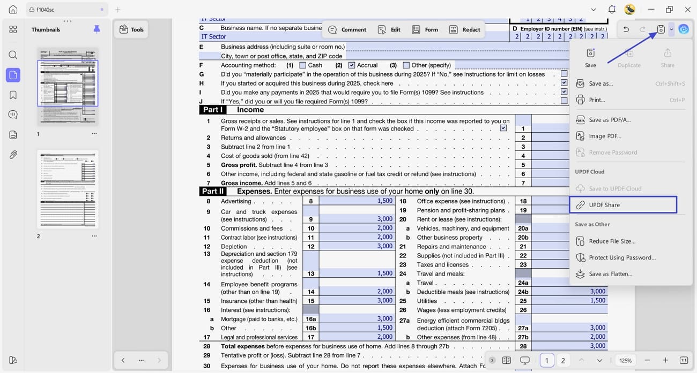Switch to Edit mode
This screenshot has width=697, height=373.
(389, 29)
